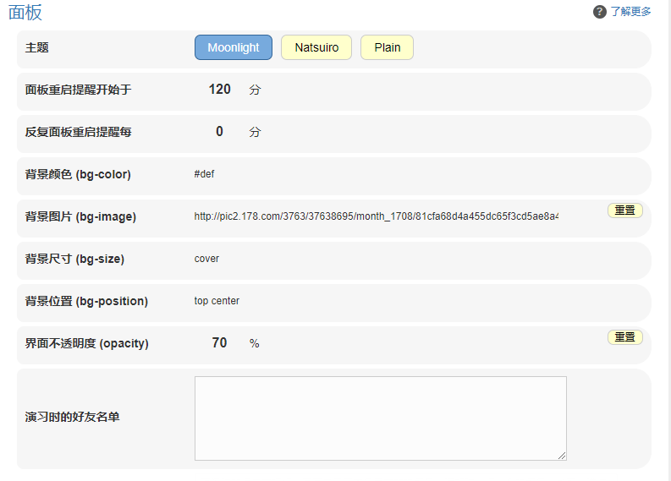Click the text area resize handle
Viewport: 671px width, 481px height.
tap(562, 456)
